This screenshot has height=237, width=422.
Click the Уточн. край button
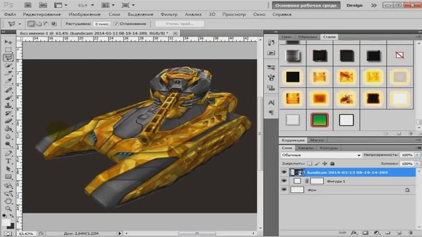(180, 24)
